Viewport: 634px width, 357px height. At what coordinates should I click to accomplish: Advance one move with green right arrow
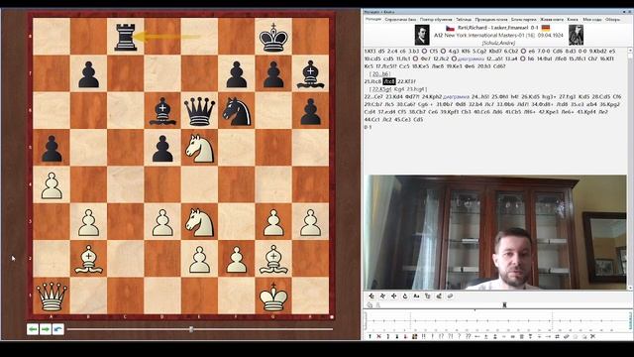46,329
